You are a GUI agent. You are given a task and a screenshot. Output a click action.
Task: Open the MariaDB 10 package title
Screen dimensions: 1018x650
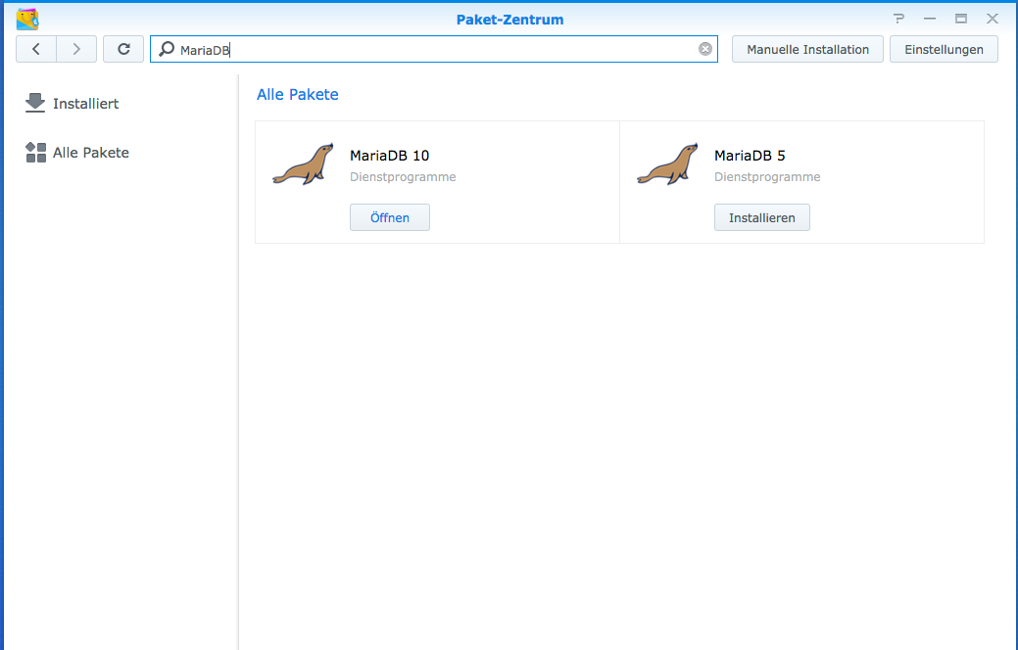pyautogui.click(x=389, y=155)
